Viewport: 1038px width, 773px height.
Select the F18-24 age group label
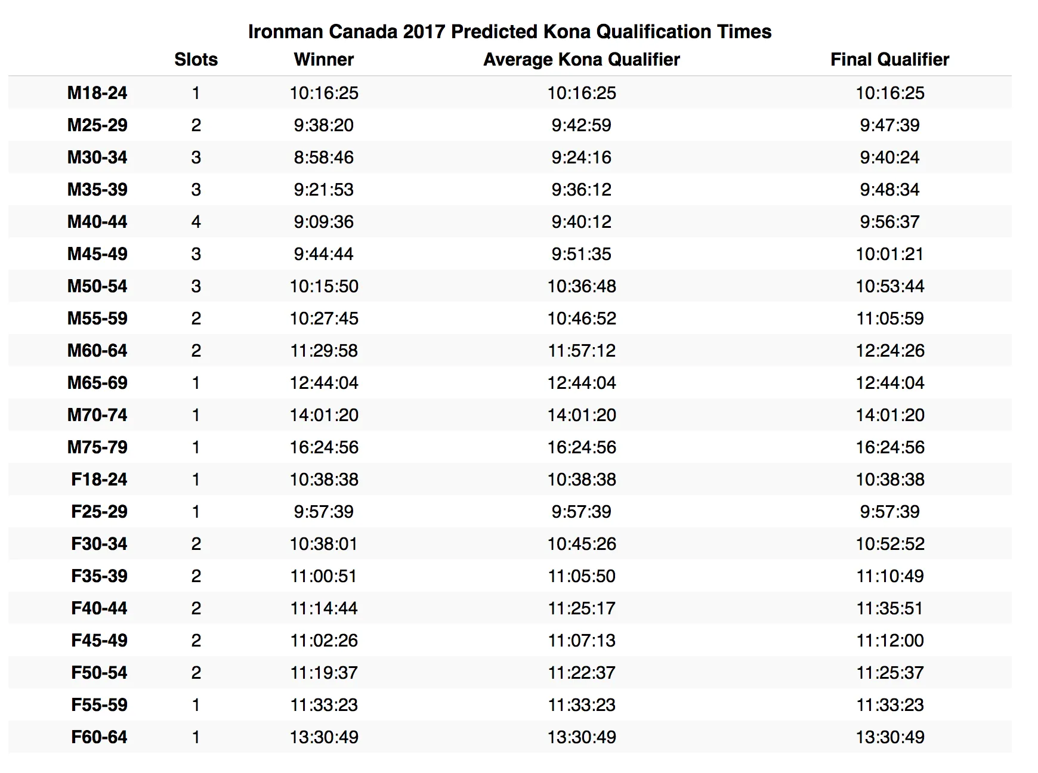click(99, 480)
